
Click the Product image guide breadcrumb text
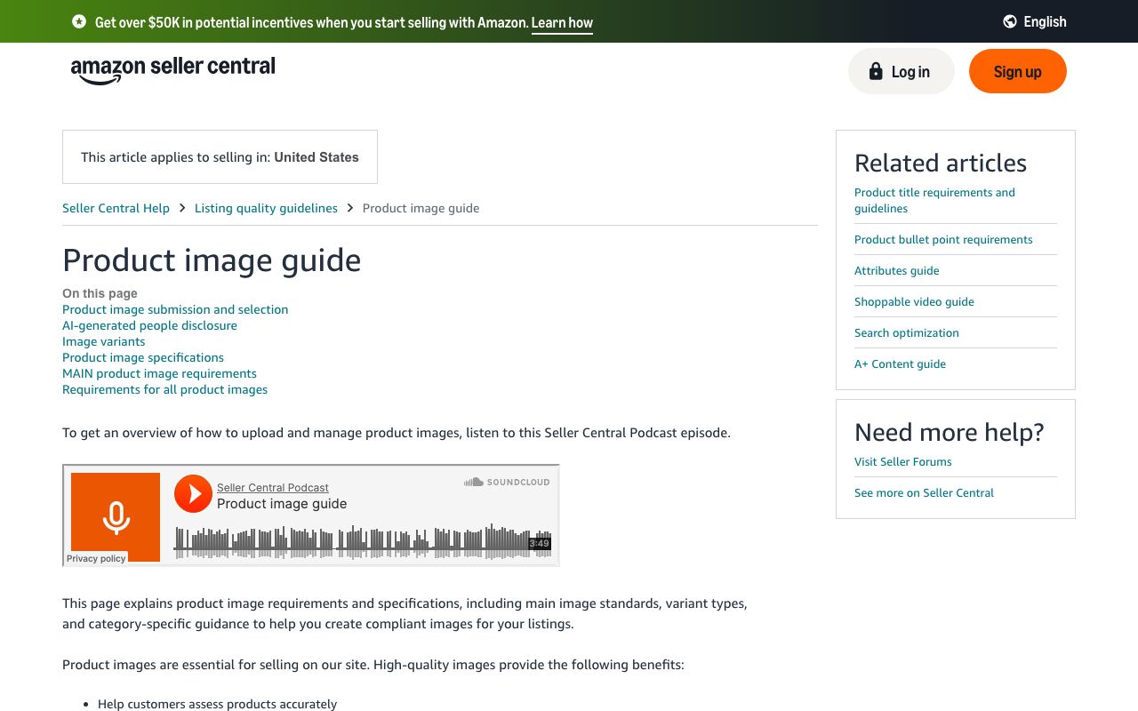click(x=421, y=208)
